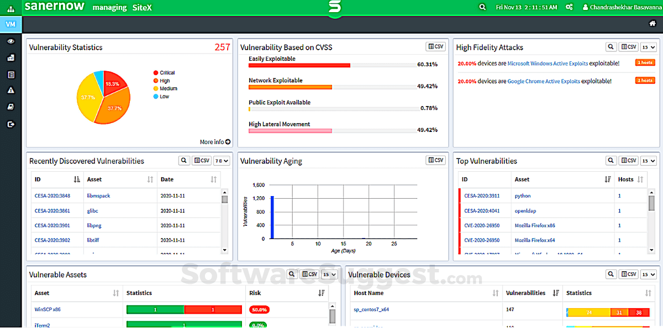This screenshot has width=663, height=328.
Task: Click the exit arrow icon in sidebar
Action: (11, 124)
